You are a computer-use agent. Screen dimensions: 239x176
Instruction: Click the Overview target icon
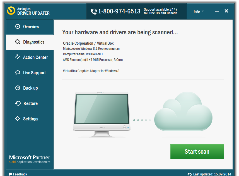[18, 27]
